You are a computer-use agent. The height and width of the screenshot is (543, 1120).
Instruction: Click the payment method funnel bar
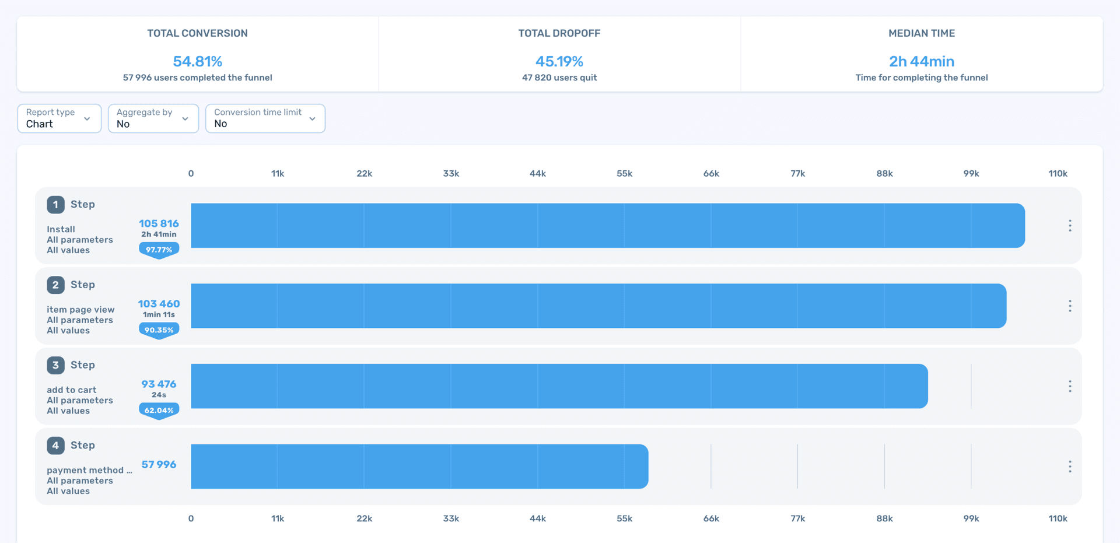point(419,467)
